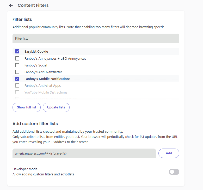Click the Filter lists search field
This screenshot has height=190, width=203.
click(96, 38)
